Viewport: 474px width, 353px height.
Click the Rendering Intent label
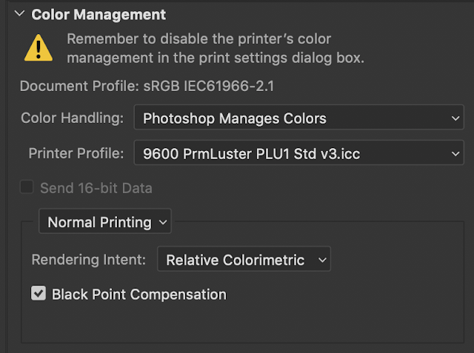point(88,260)
